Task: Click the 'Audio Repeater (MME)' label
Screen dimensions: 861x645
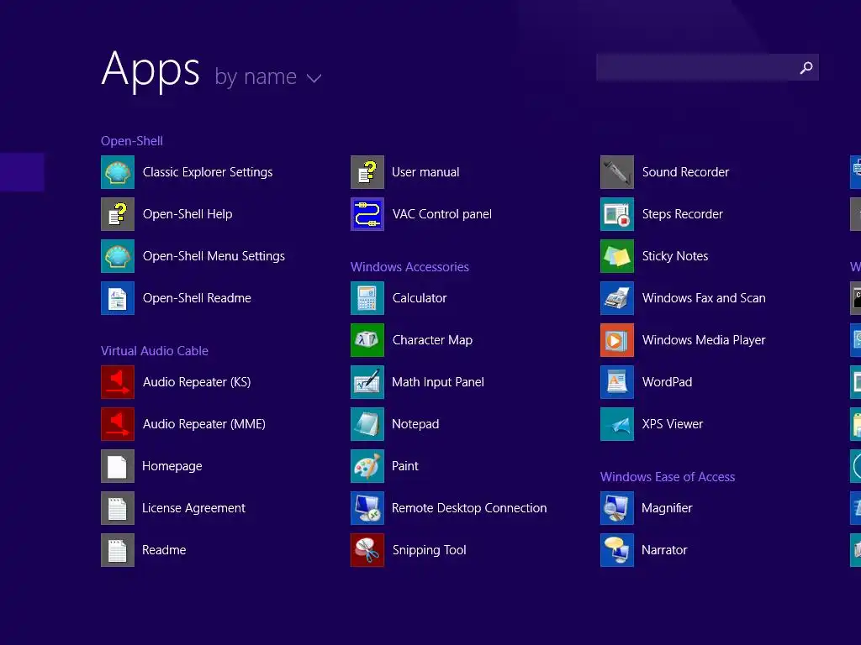Action: coord(203,424)
